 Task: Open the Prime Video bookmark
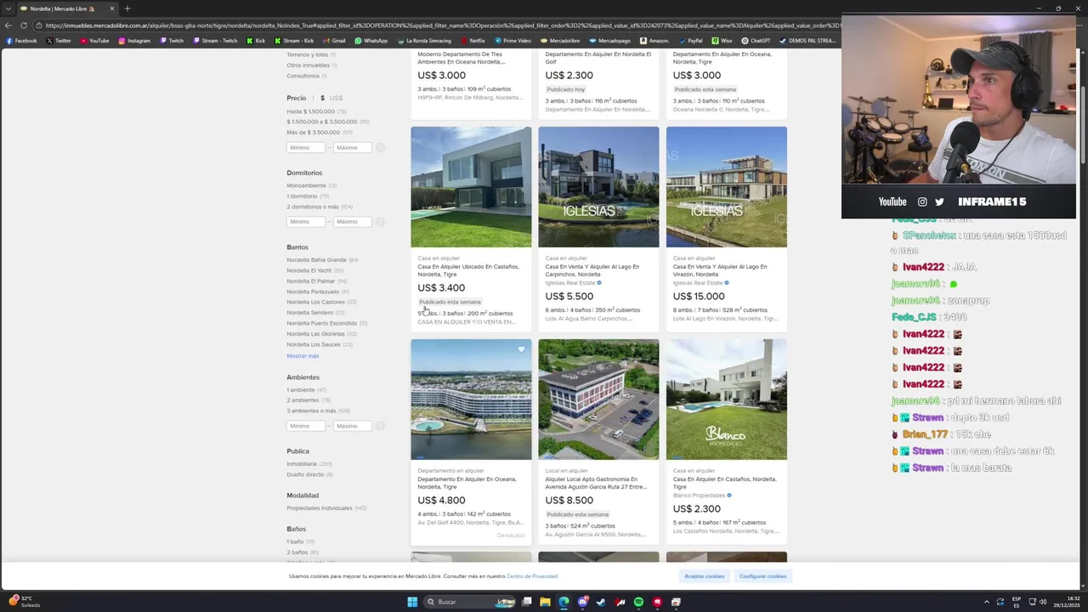coord(513,41)
